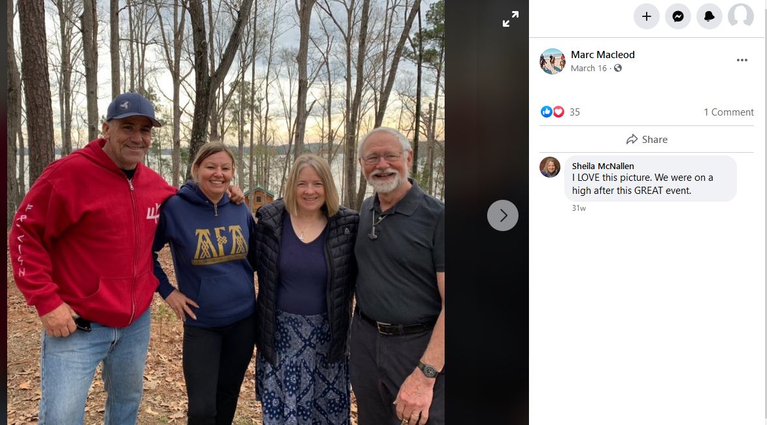This screenshot has width=767, height=425.
Task: View the 35 reactions count
Action: point(573,112)
